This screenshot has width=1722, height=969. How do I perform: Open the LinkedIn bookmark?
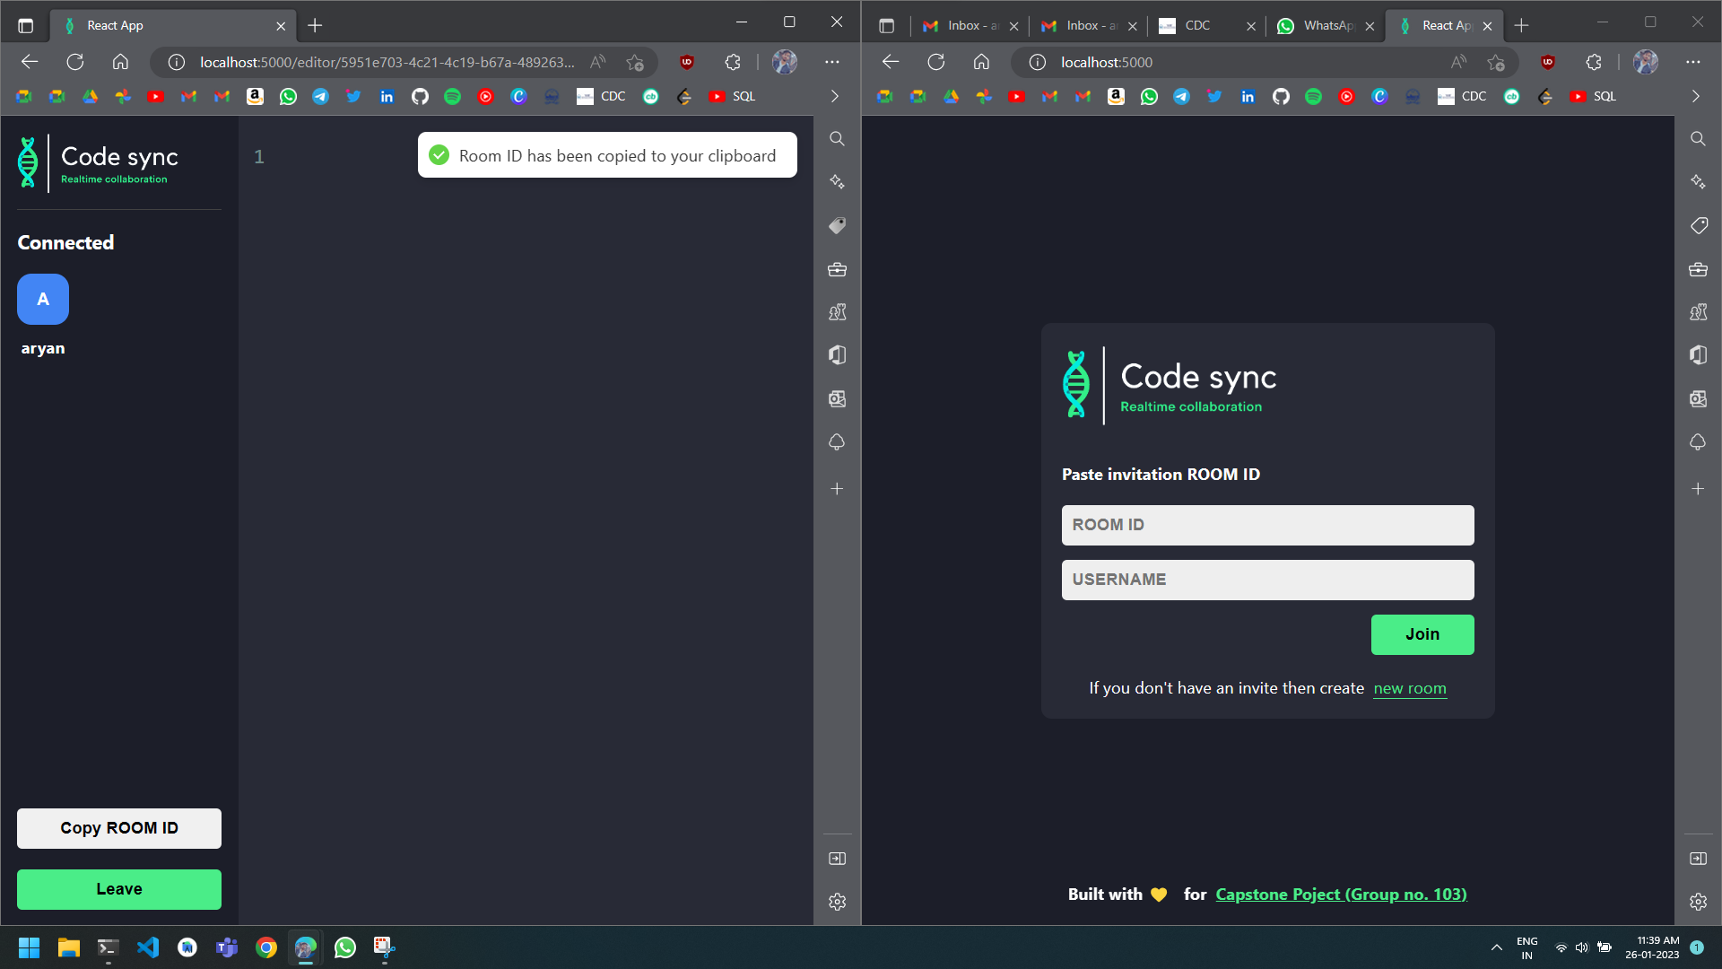coord(387,96)
